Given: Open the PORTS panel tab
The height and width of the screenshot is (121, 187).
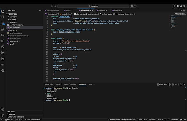Looking at the screenshot, I should 91,85.
